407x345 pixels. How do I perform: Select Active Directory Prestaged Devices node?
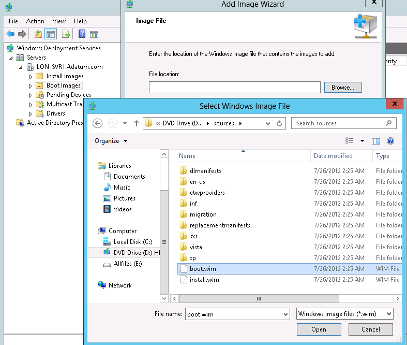point(51,123)
